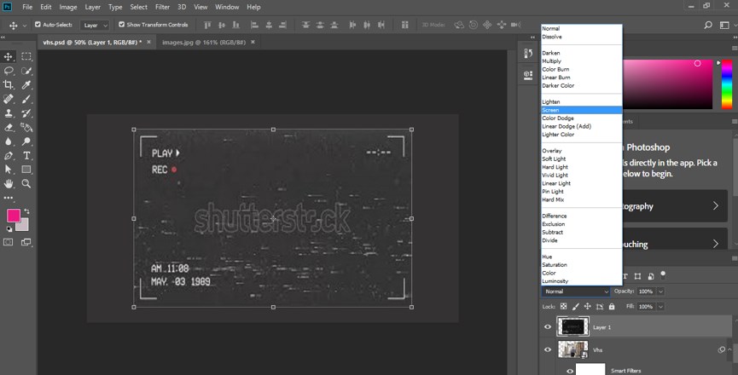
Task: Toggle the Auto-Select checkbox
Action: (x=38, y=25)
